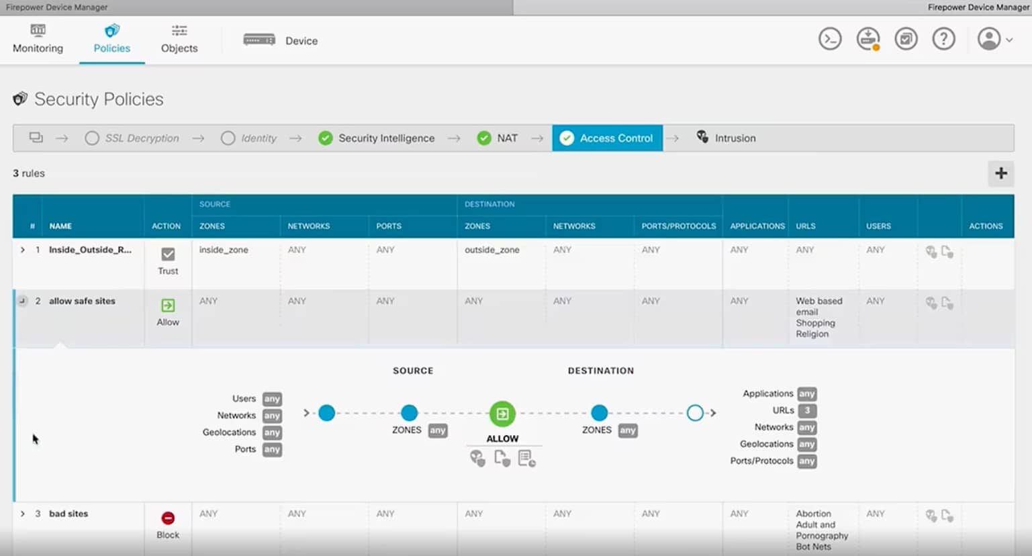Click the Intrusion policy icon
Viewport: 1032px width, 556px height.
coord(702,136)
